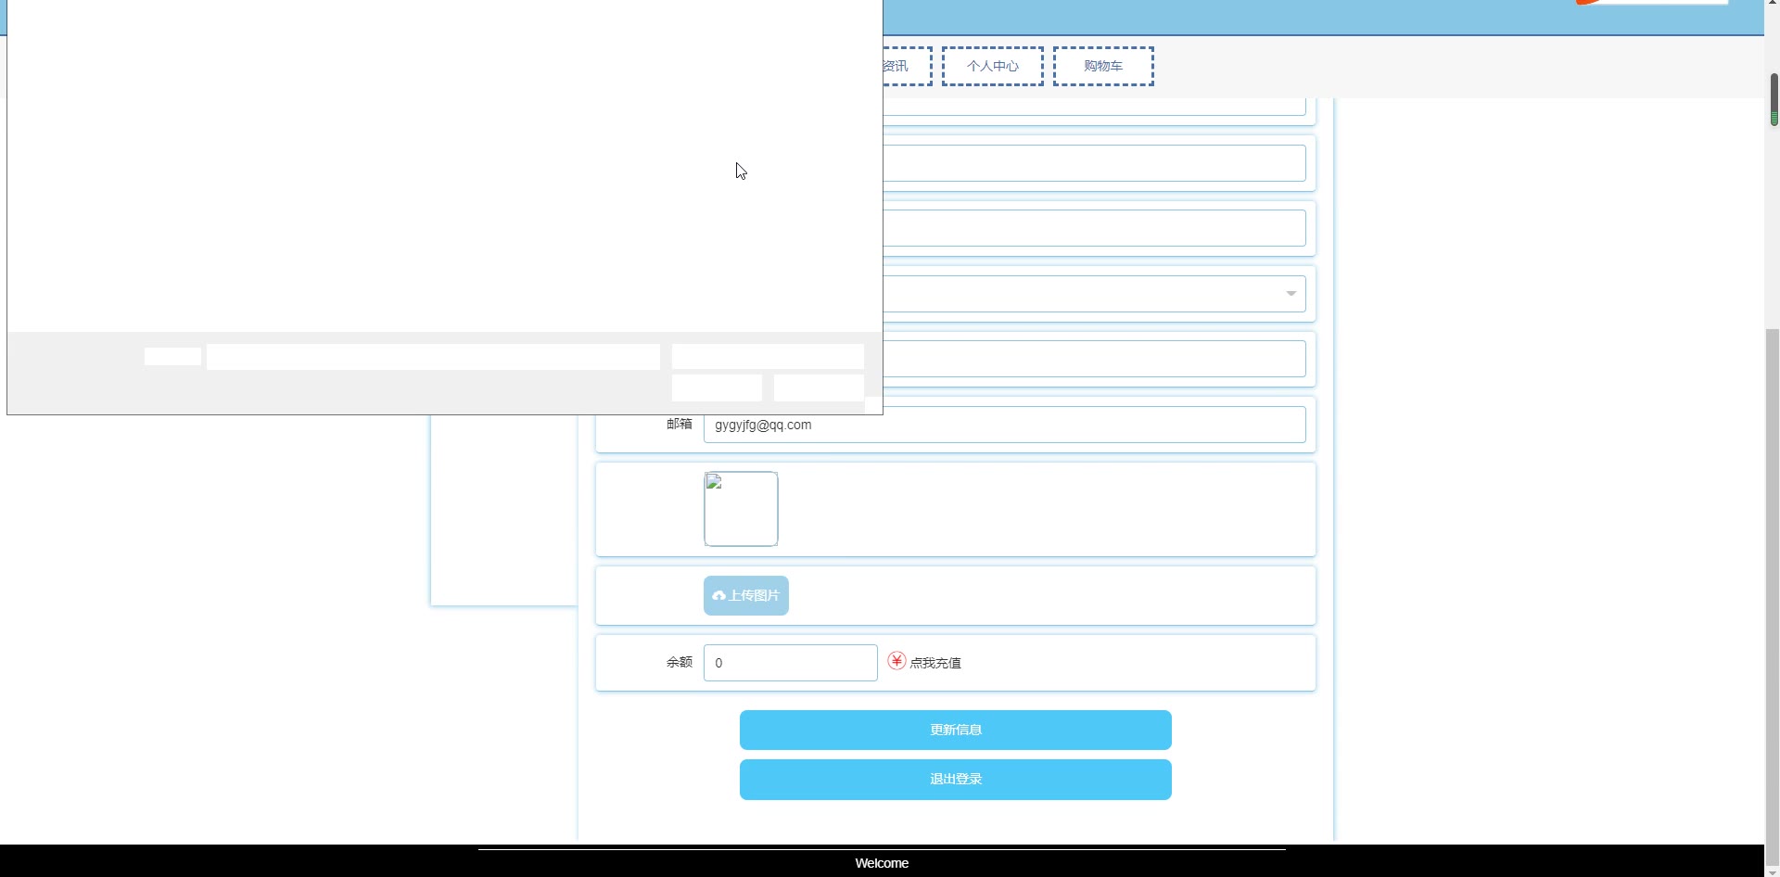Click the 余额 balance input field
This screenshot has width=1780, height=877.
pyautogui.click(x=790, y=663)
